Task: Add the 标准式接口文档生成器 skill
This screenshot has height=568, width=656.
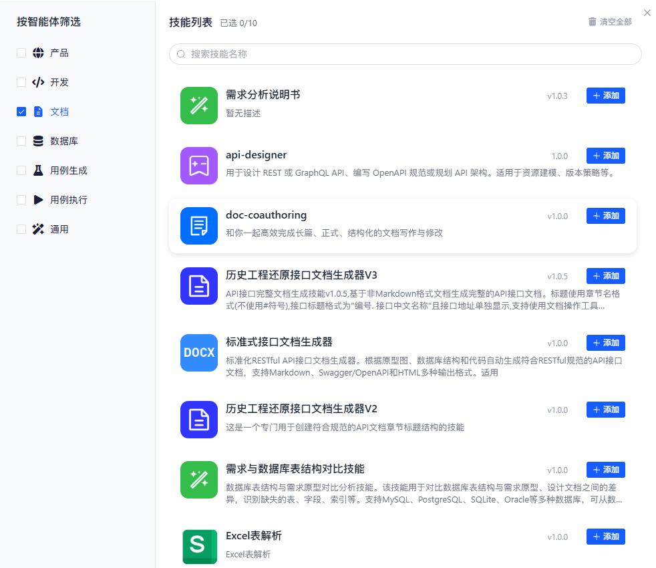Action: 605,343
